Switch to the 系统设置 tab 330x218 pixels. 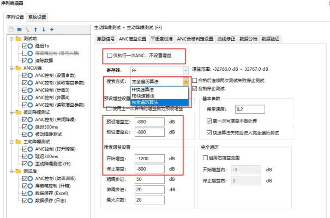click(x=37, y=17)
